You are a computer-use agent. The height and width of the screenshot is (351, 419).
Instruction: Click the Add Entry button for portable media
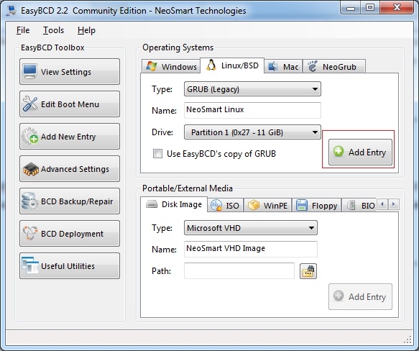point(360,296)
